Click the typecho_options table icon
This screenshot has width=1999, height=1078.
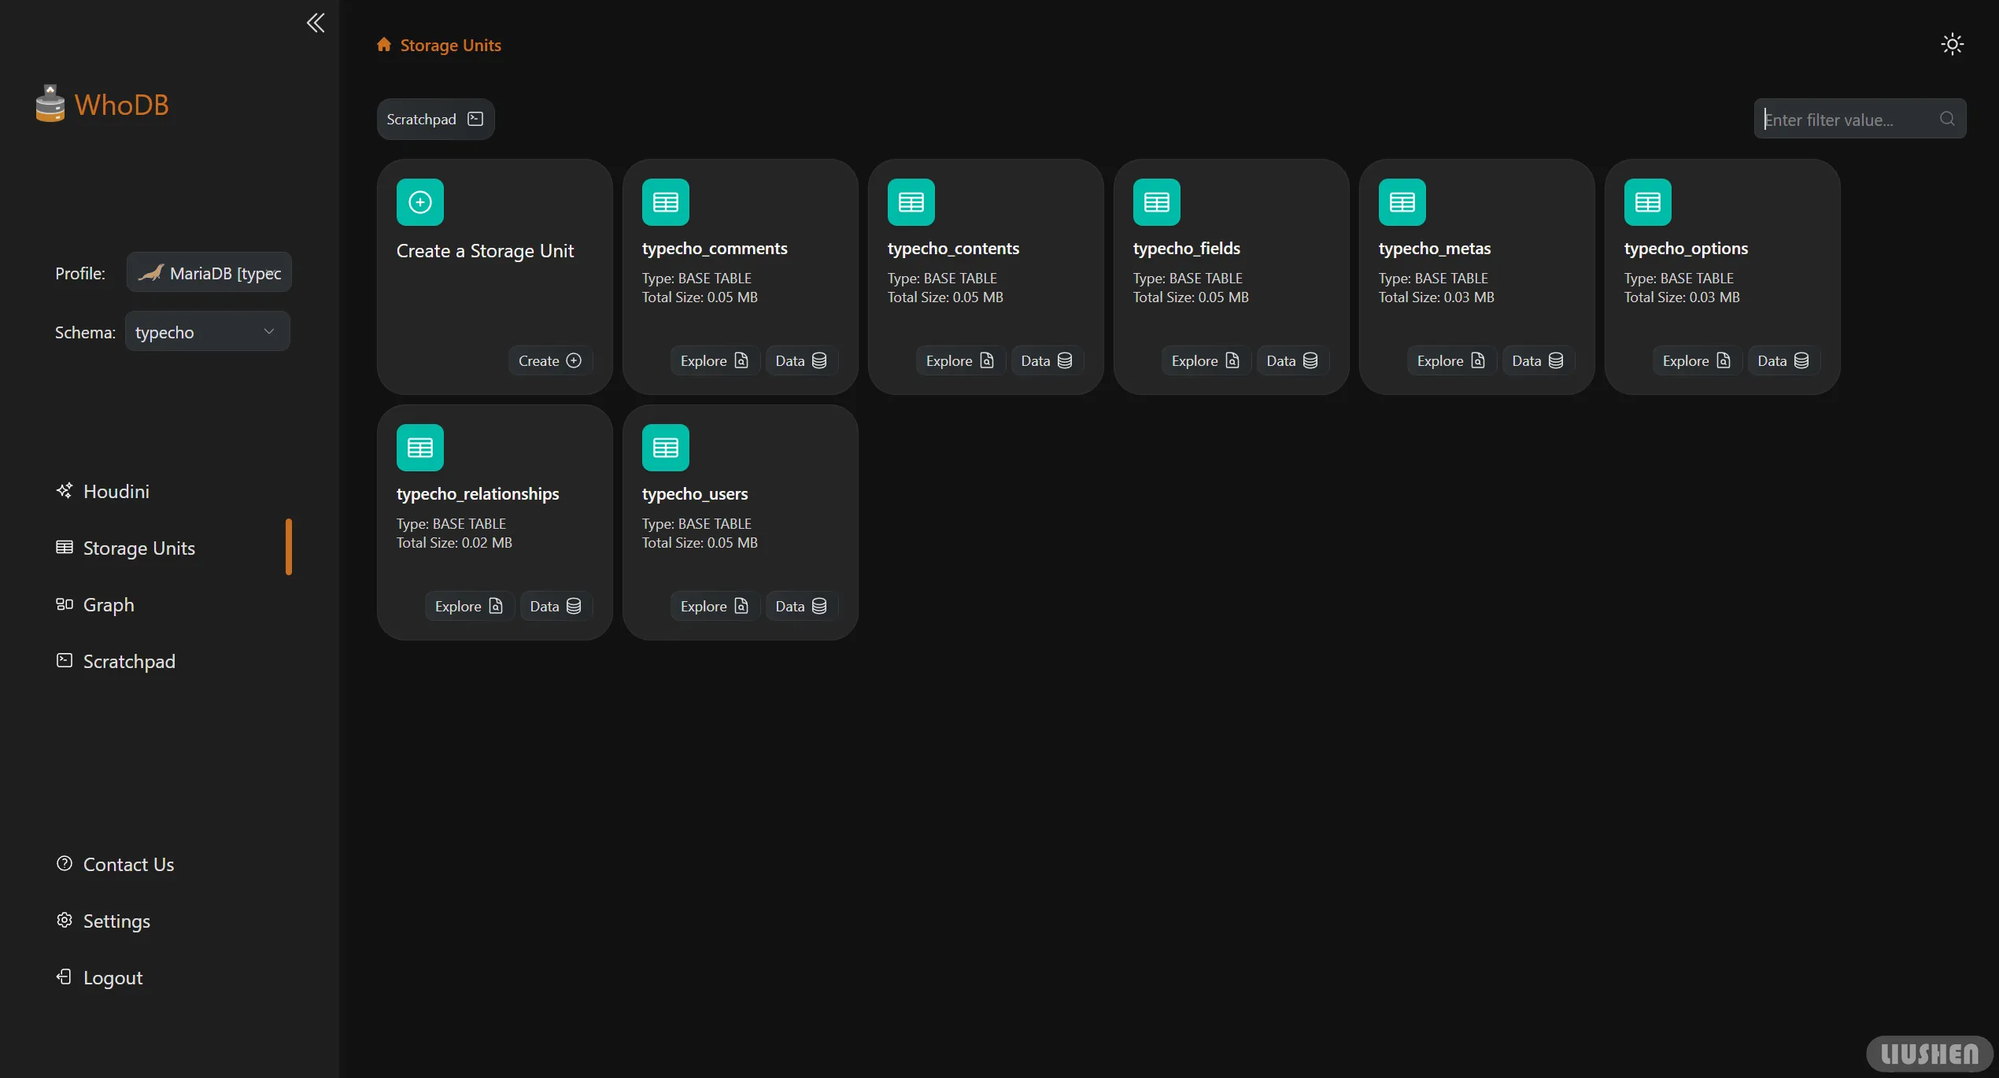point(1647,202)
